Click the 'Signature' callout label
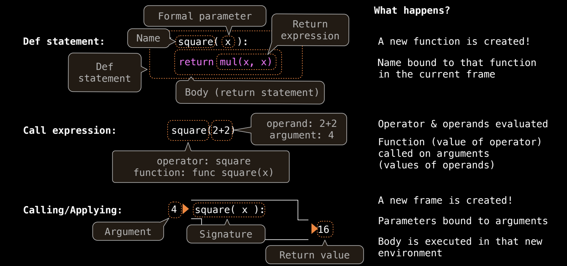The width and height of the screenshot is (567, 266). (226, 234)
